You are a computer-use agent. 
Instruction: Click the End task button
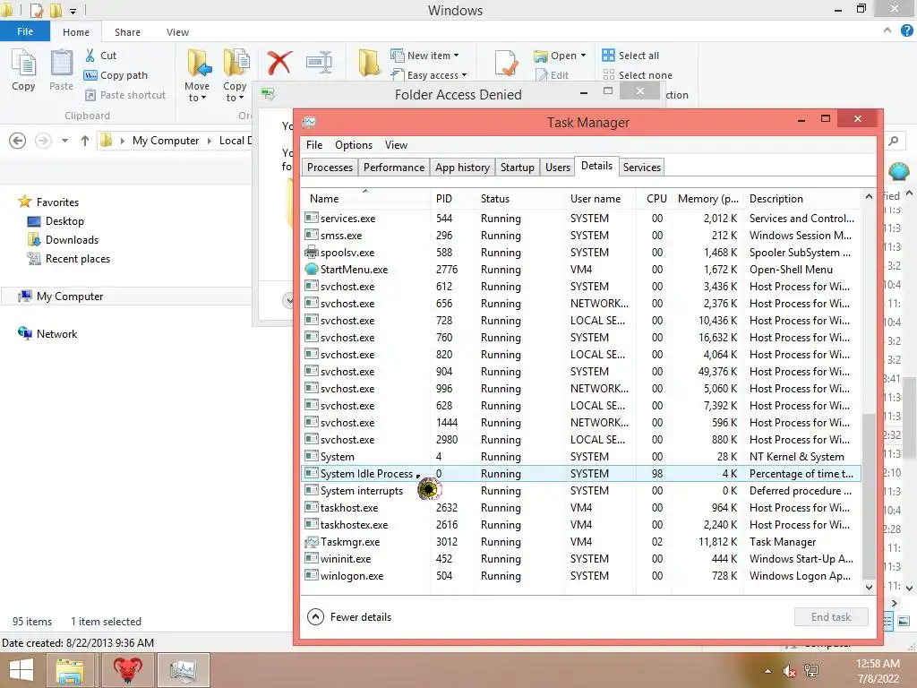pos(830,617)
